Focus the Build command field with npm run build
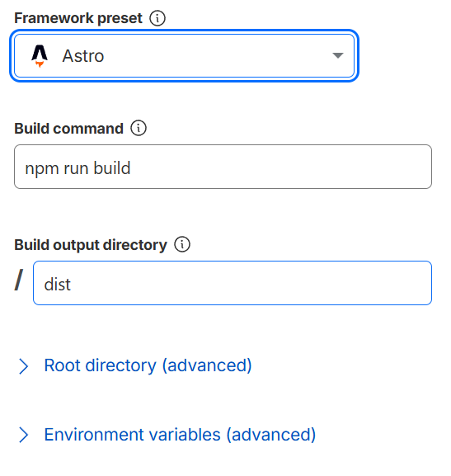This screenshot has height=476, width=451. [223, 167]
